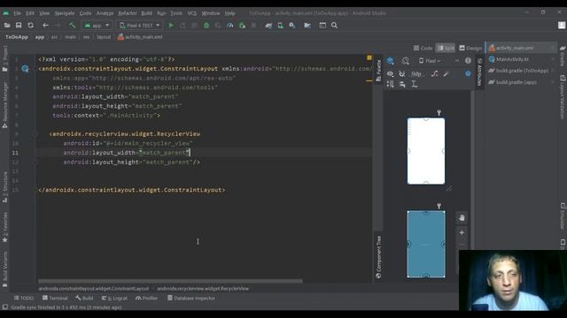The height and width of the screenshot is (318, 567).
Task: Click the horizontal scrollbar under the code editor
Action: pyautogui.click(x=170, y=281)
